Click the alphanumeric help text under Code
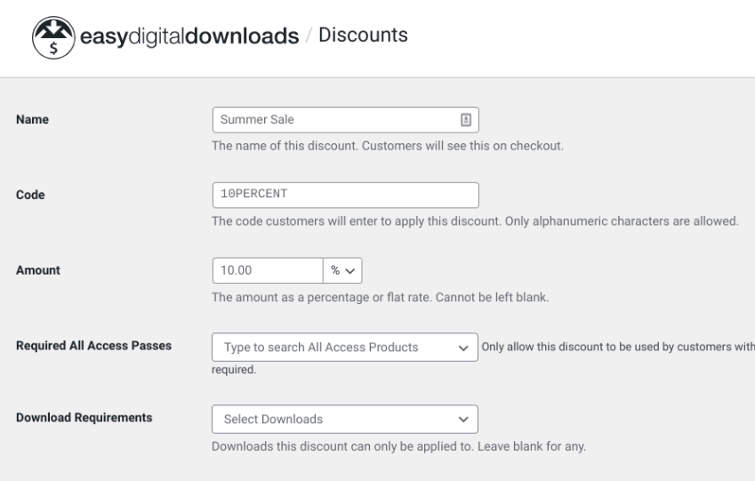Image resolution: width=755 pixels, height=481 pixels. tap(475, 221)
